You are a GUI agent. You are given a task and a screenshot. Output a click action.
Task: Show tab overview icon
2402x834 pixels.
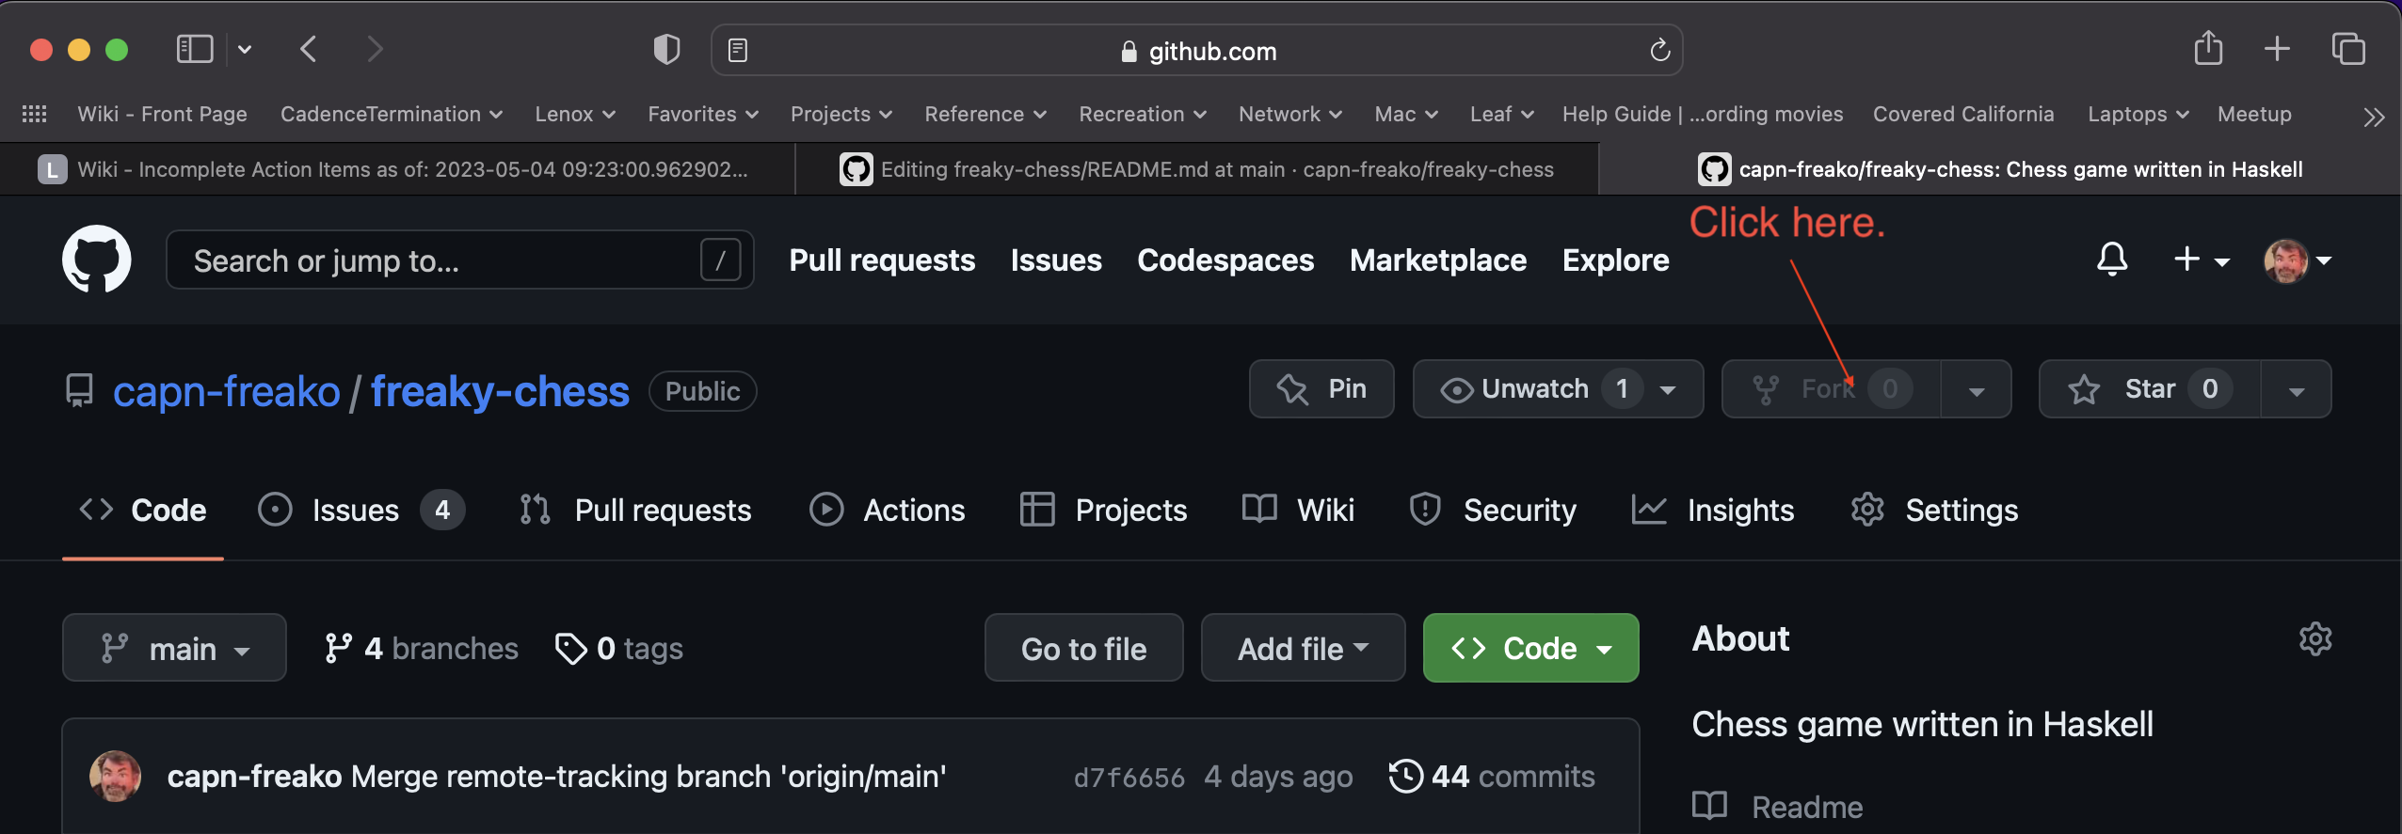point(2348,49)
